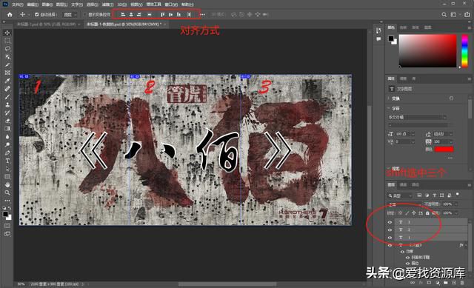The image size is (474, 288).
Task: Click the Home icon in options bar
Action: coord(10,15)
